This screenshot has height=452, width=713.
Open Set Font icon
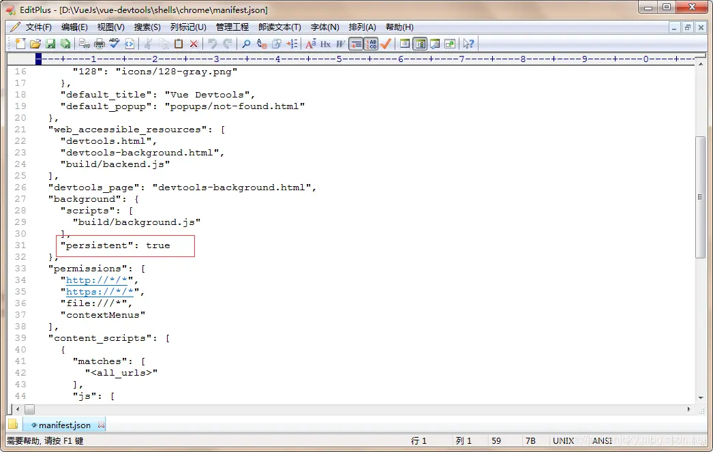311,44
